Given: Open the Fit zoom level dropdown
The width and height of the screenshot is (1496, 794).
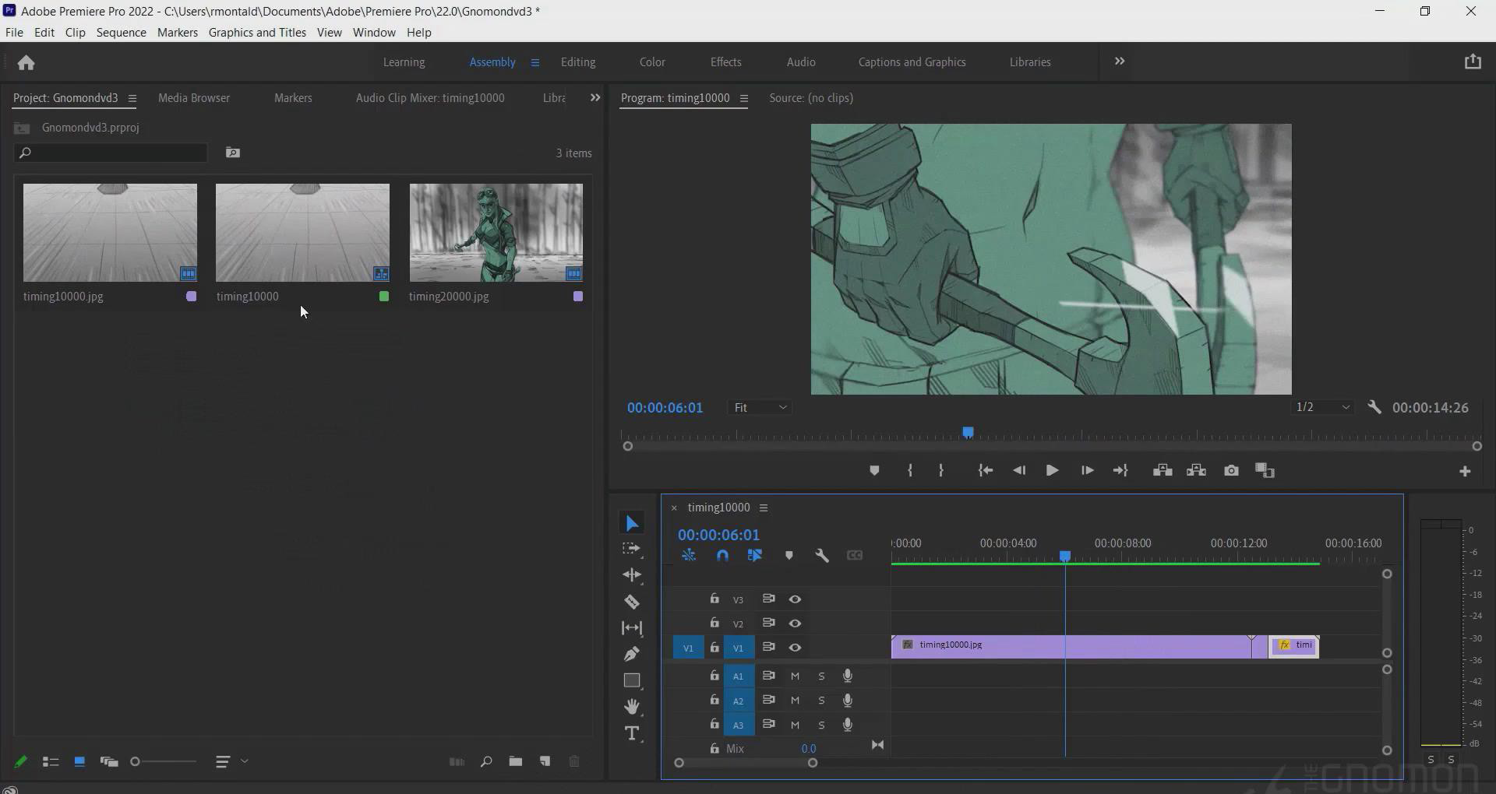Looking at the screenshot, I should 760,407.
